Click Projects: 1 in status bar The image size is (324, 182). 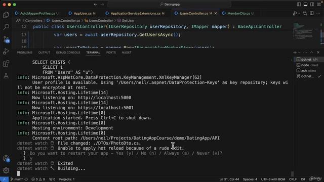tap(67, 179)
